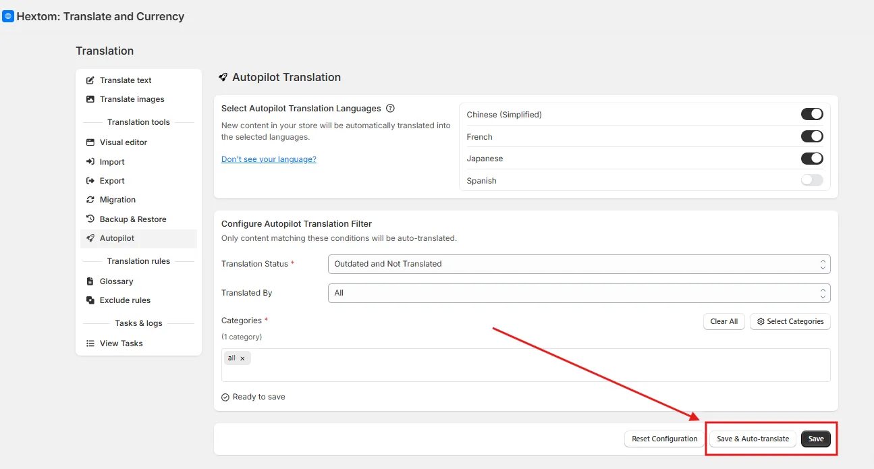Viewport: 874px width, 469px height.
Task: Click 'Select Autopilot Translation Languages' heading
Action: (x=301, y=108)
